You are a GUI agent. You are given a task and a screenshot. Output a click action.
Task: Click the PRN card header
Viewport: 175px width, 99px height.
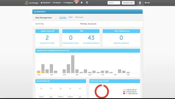click(81, 31)
